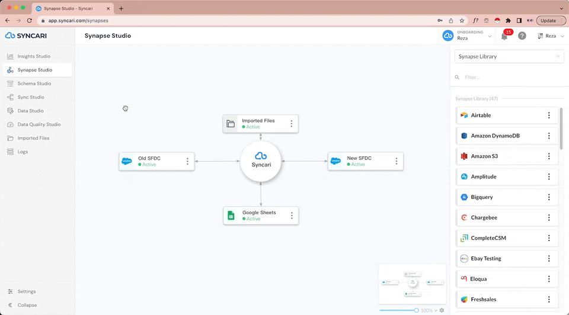Screen dimensions: 569x315
Task: Open Eloqua options menu
Action: pyautogui.click(x=549, y=279)
